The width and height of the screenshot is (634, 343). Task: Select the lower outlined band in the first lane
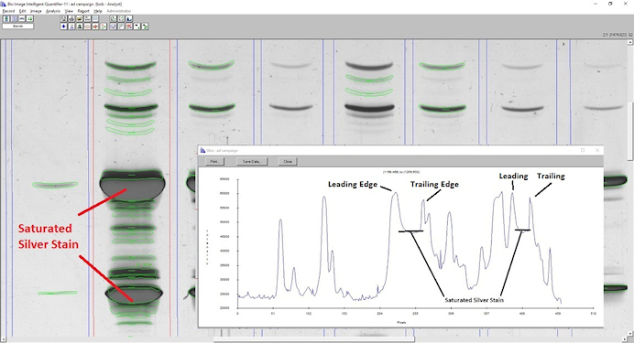coord(58,293)
